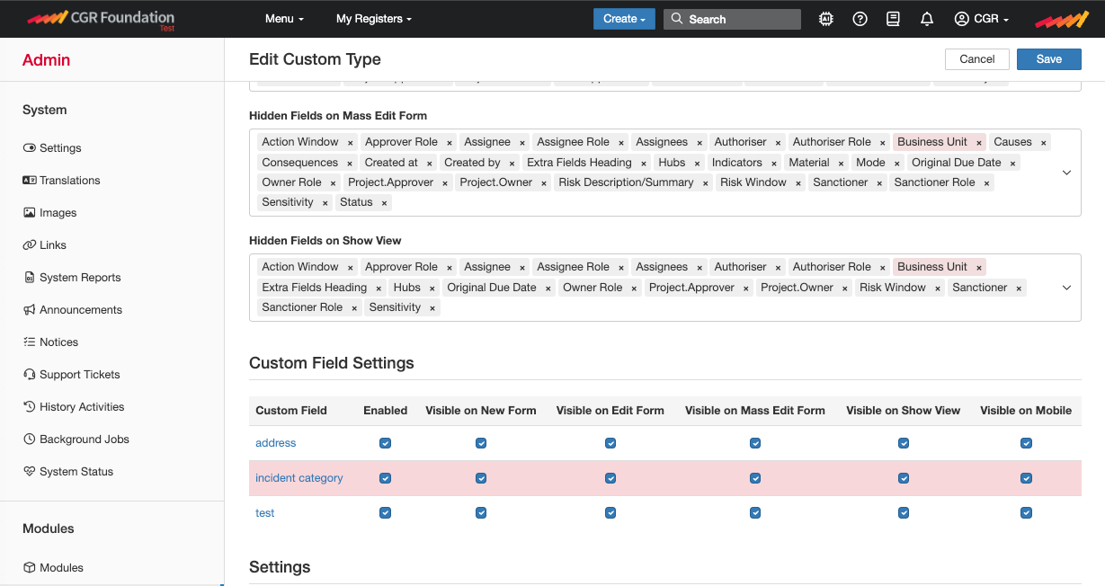Remove Risk Window tag from Show View
The width and height of the screenshot is (1105, 586).
click(x=937, y=289)
